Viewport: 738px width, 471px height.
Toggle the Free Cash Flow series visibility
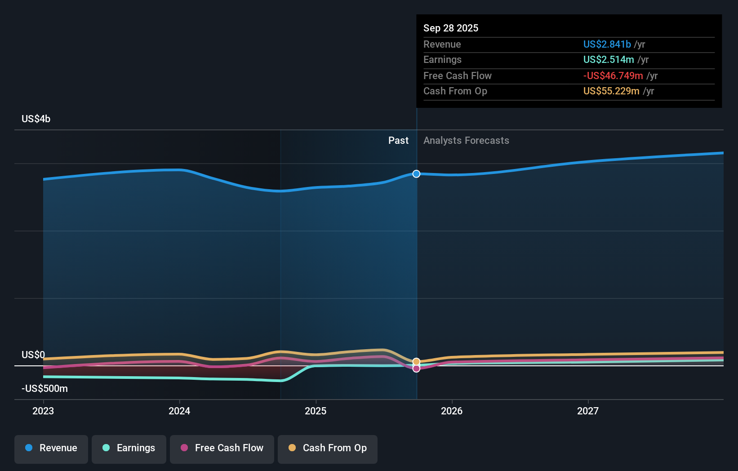pos(222,448)
